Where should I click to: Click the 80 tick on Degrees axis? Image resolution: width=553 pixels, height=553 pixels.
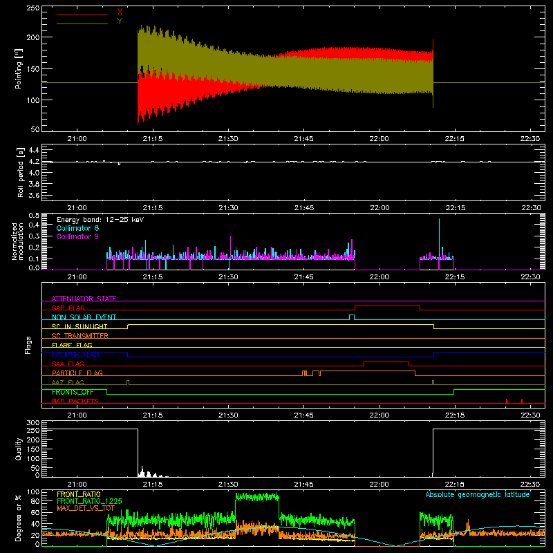(35, 501)
